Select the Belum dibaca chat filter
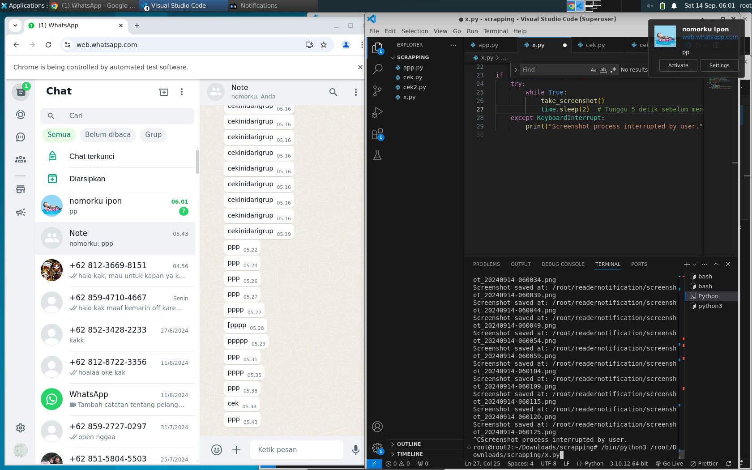The height and width of the screenshot is (470, 752). (x=108, y=135)
